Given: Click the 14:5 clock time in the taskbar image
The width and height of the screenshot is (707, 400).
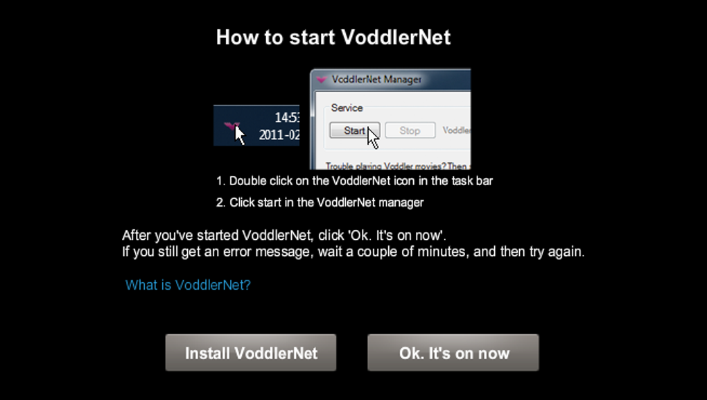Looking at the screenshot, I should (x=287, y=118).
